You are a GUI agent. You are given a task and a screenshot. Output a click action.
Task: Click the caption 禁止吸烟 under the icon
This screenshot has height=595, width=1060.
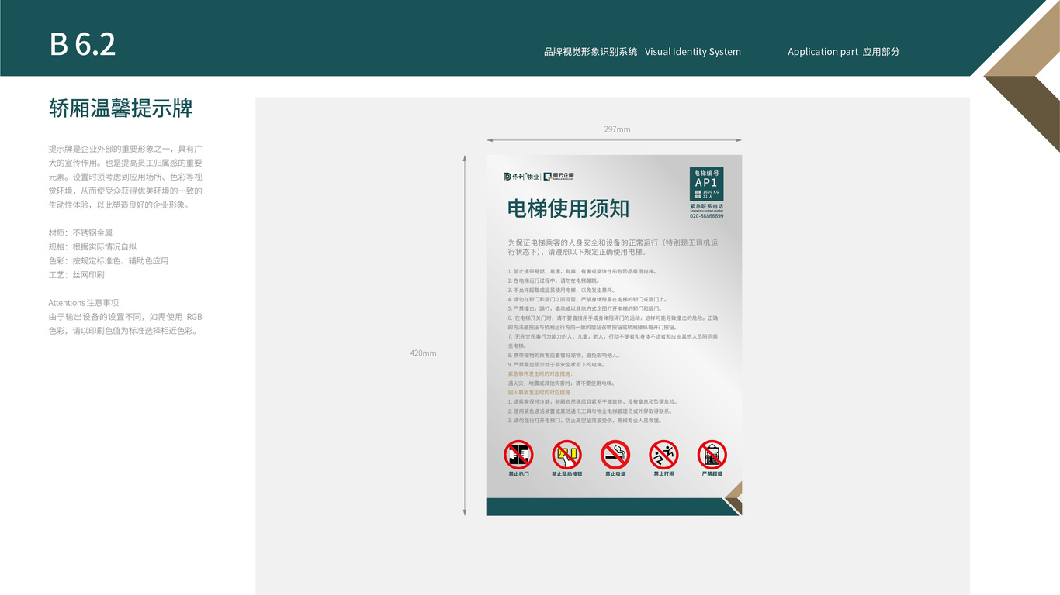click(615, 473)
